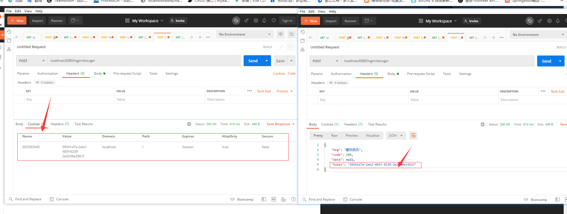
Task: Click heart icon in left Postman header
Action: [274, 21]
